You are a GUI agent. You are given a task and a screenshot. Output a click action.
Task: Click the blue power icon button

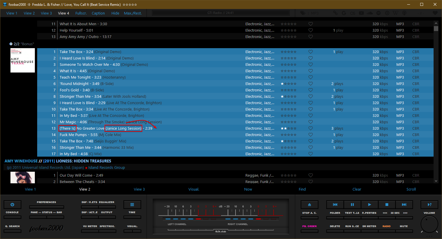point(12,204)
